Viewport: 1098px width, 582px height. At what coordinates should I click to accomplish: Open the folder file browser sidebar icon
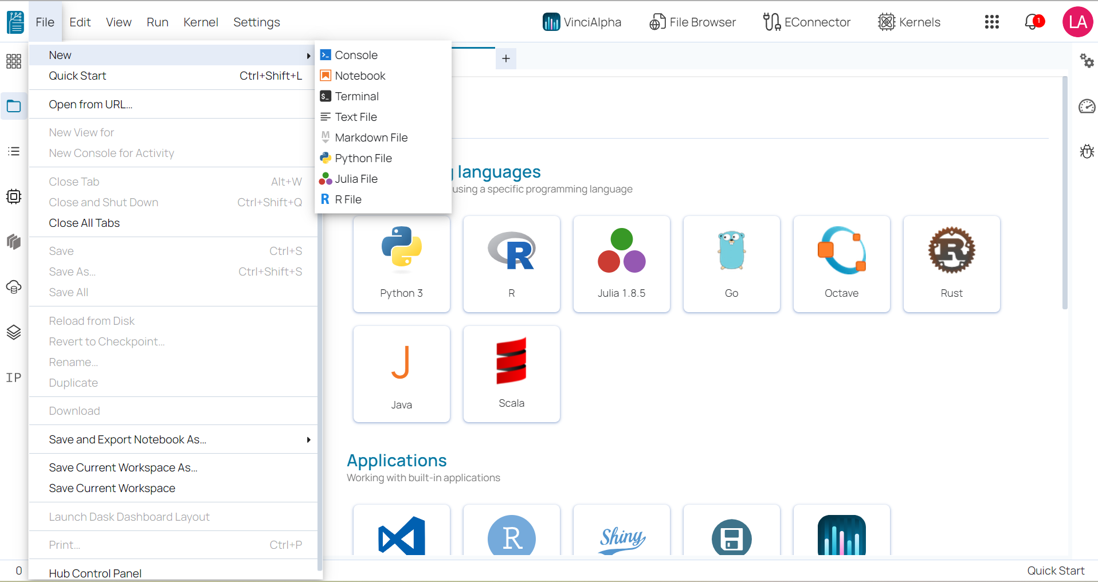coord(14,106)
